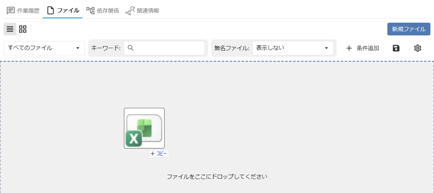Image resolution: width=434 pixels, height=193 pixels.
Task: Open the 関連情報 tab
Action: click(142, 11)
